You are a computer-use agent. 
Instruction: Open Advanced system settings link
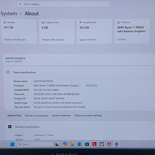click(x=88, y=116)
